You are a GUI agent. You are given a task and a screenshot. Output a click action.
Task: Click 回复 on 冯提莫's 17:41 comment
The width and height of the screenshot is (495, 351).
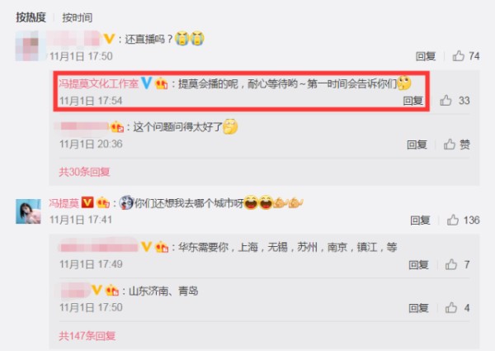click(420, 221)
